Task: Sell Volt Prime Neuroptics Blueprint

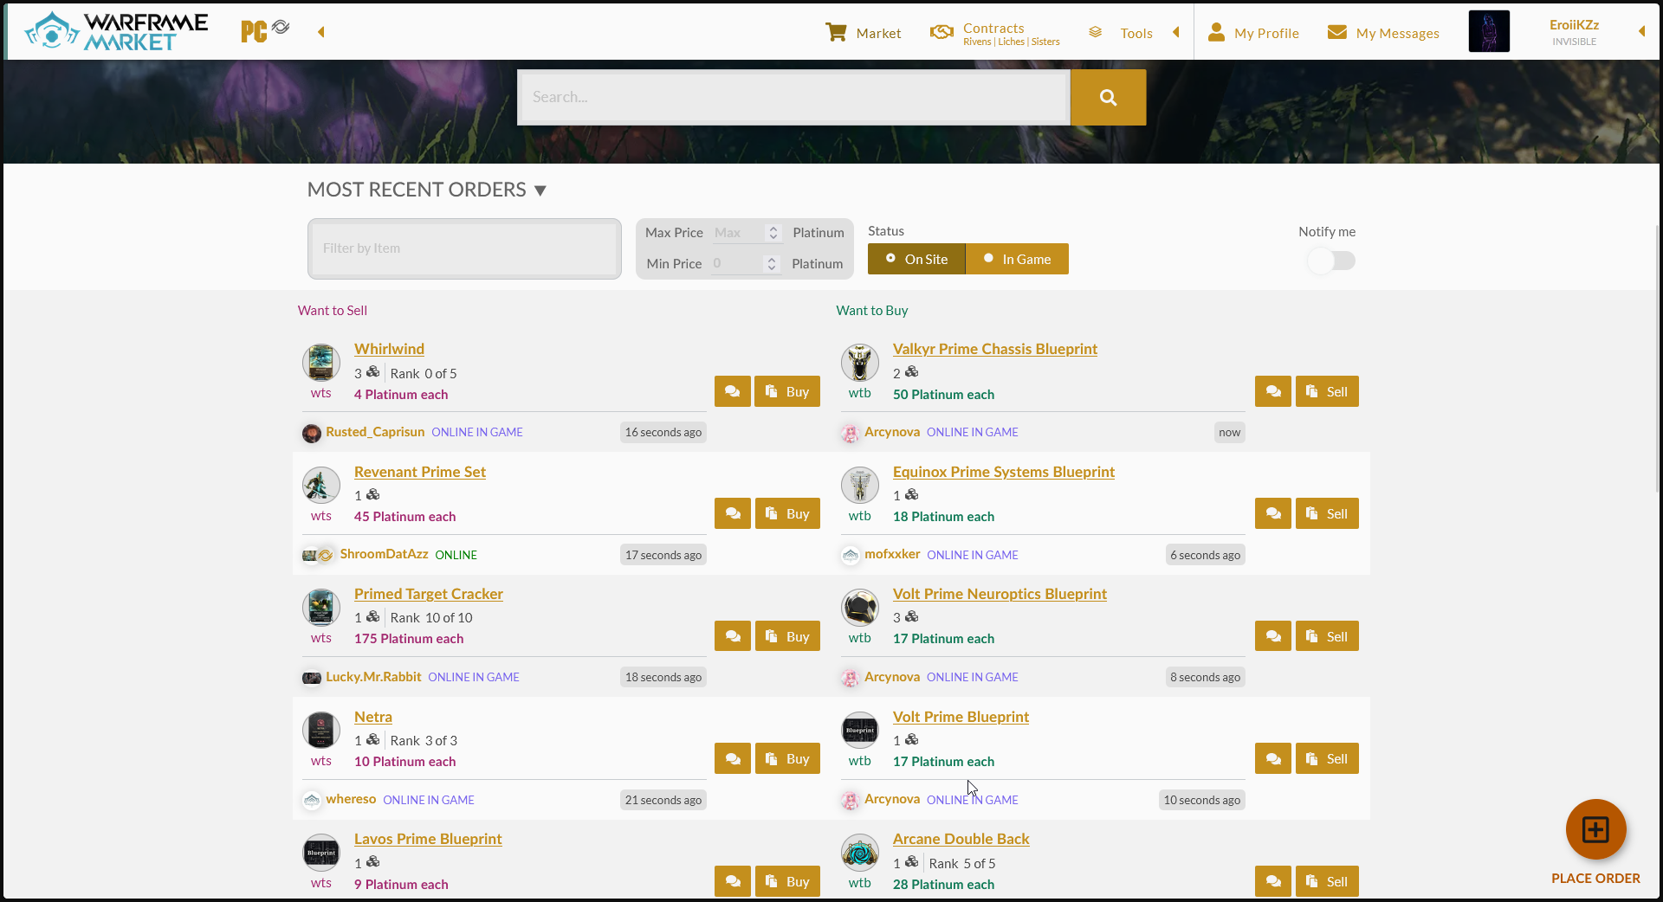Action: (1327, 636)
